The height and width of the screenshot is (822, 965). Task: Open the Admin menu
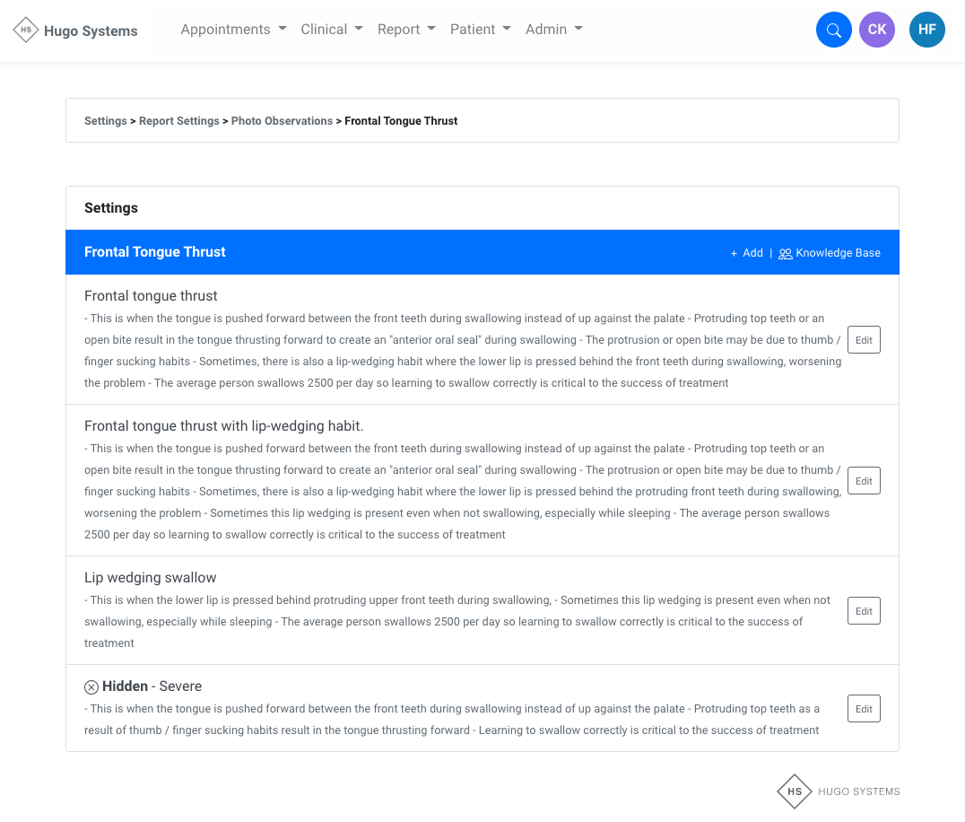[553, 30]
